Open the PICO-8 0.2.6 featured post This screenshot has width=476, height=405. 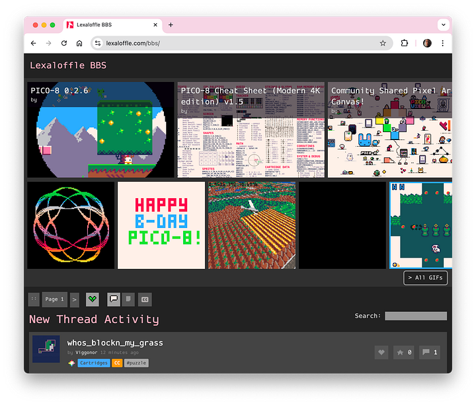click(x=100, y=129)
